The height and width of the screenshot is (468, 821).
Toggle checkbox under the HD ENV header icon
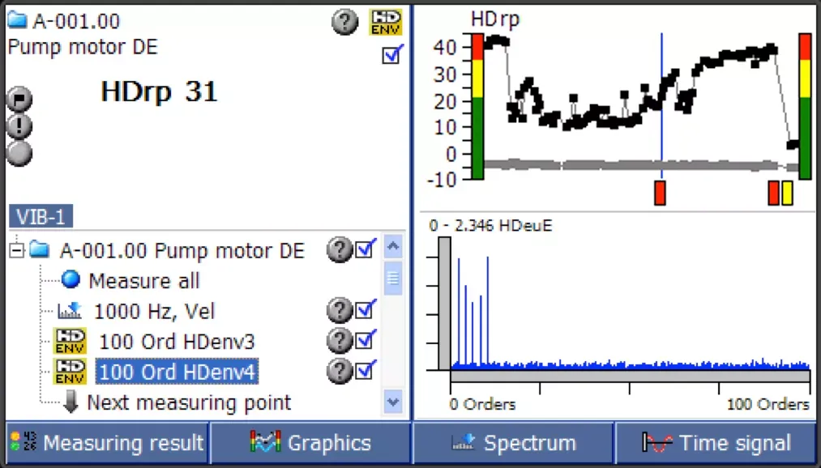[392, 55]
